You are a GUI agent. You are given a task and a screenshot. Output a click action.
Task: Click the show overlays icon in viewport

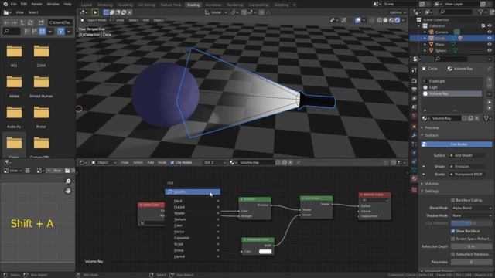click(358, 20)
